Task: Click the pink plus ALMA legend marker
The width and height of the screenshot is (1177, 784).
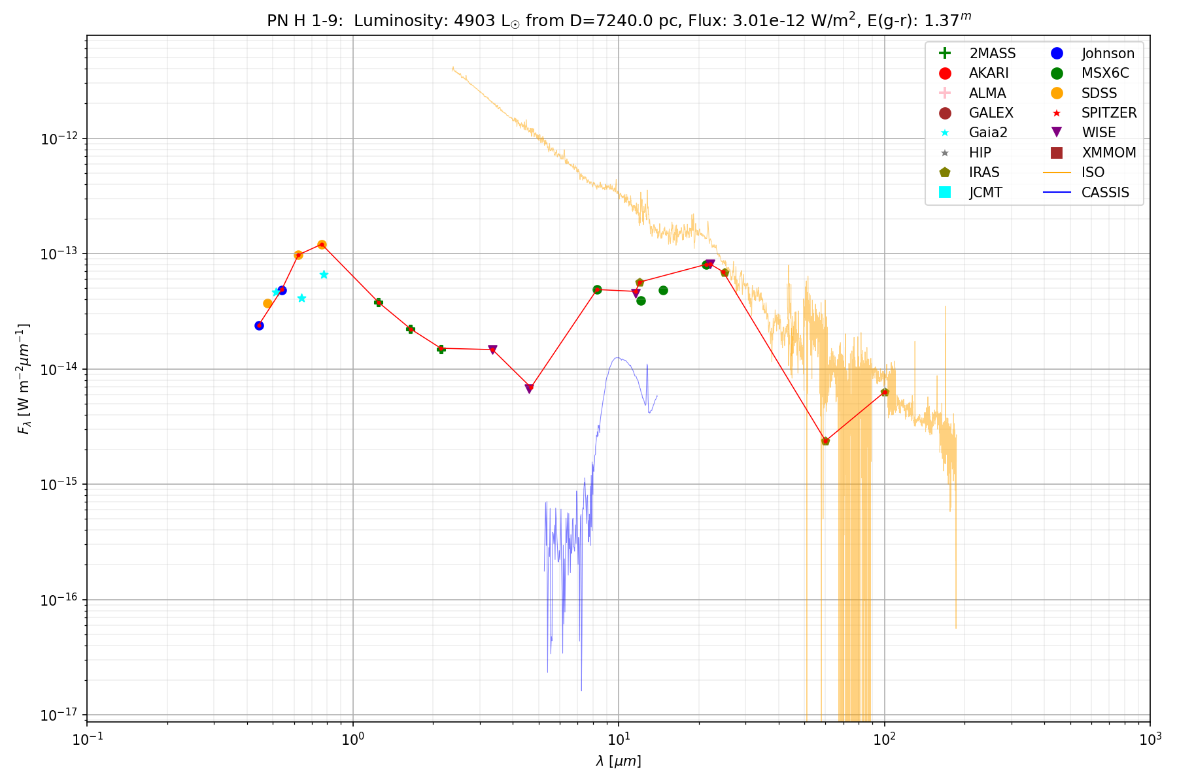Action: pos(944,93)
